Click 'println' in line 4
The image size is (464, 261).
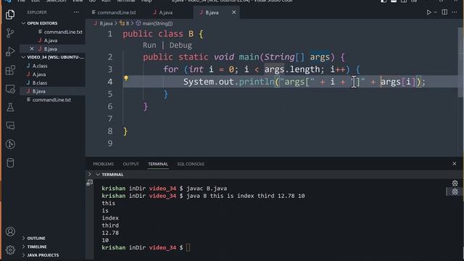(x=256, y=82)
